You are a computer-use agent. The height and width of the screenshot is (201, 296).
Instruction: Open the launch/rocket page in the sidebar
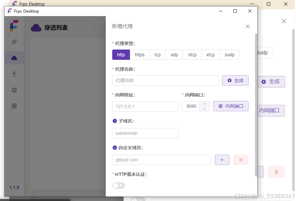click(14, 42)
